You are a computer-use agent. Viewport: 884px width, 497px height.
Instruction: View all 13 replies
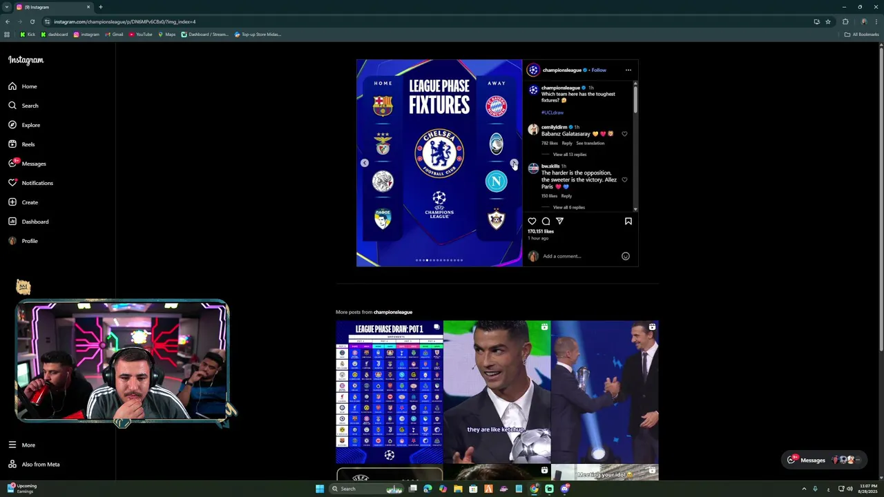tap(570, 155)
